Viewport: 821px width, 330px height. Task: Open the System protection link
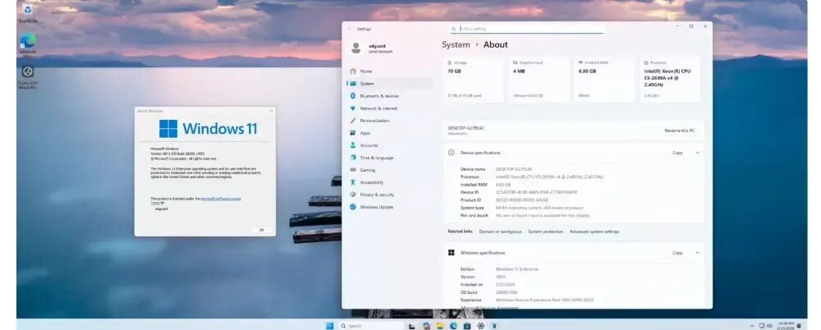(546, 231)
